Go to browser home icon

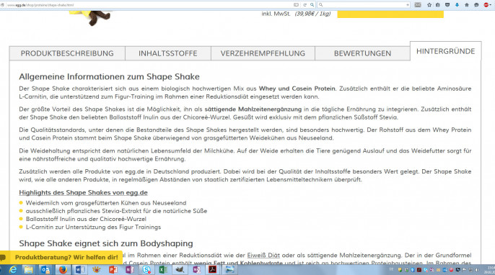(467, 5)
